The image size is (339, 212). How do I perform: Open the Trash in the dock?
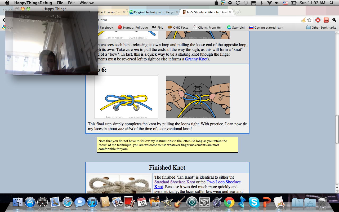coord(322,202)
